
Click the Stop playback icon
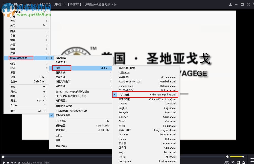click(x=8, y=162)
